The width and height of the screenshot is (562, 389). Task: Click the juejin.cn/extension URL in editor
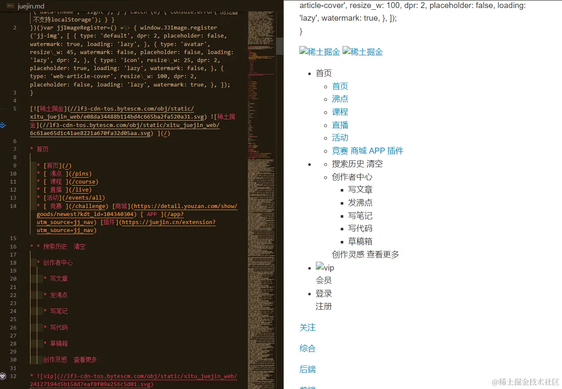(x=126, y=226)
